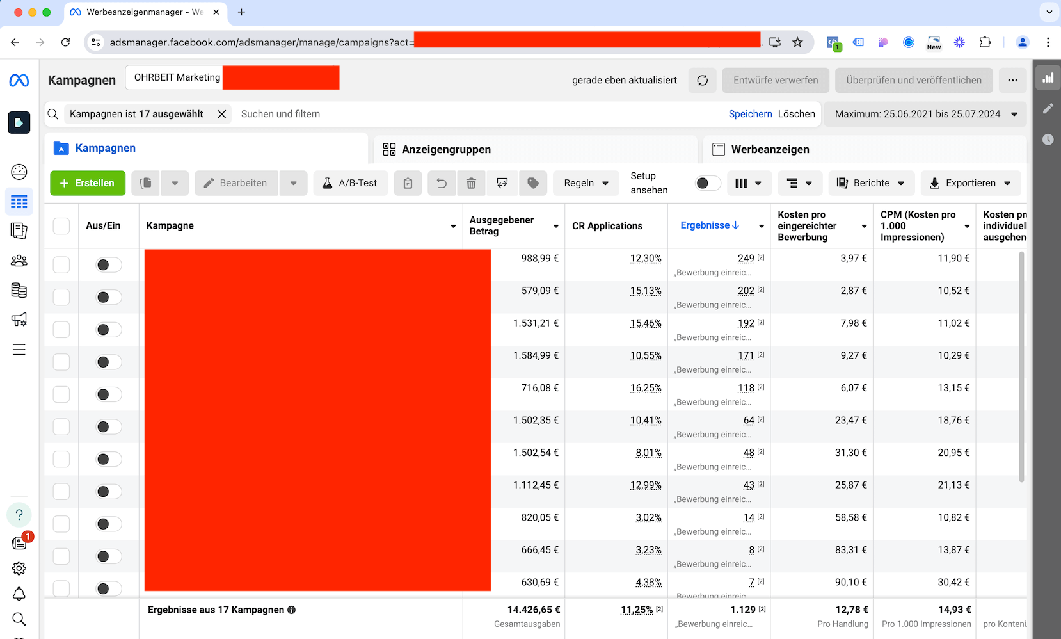Toggle the first campaign's on/off switch
Screen dimensions: 1061x639
point(108,265)
